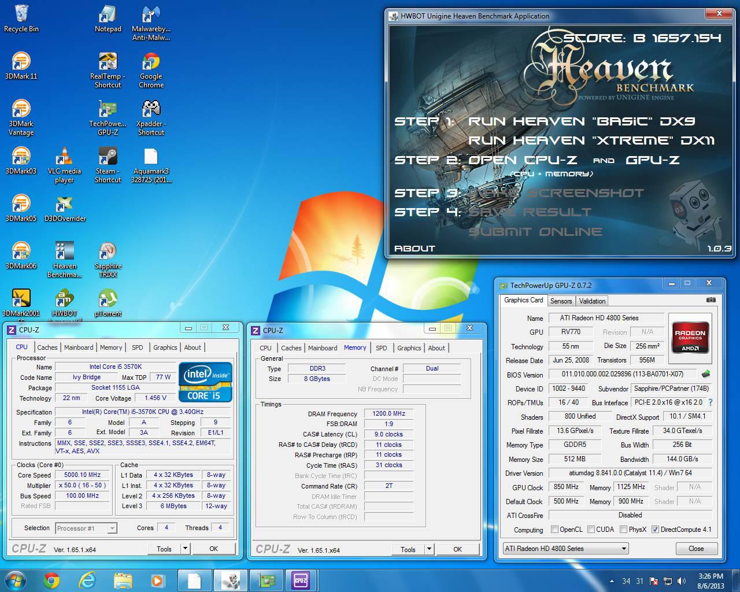
Task: Show hidden system tray icons arrow
Action: pos(612,581)
